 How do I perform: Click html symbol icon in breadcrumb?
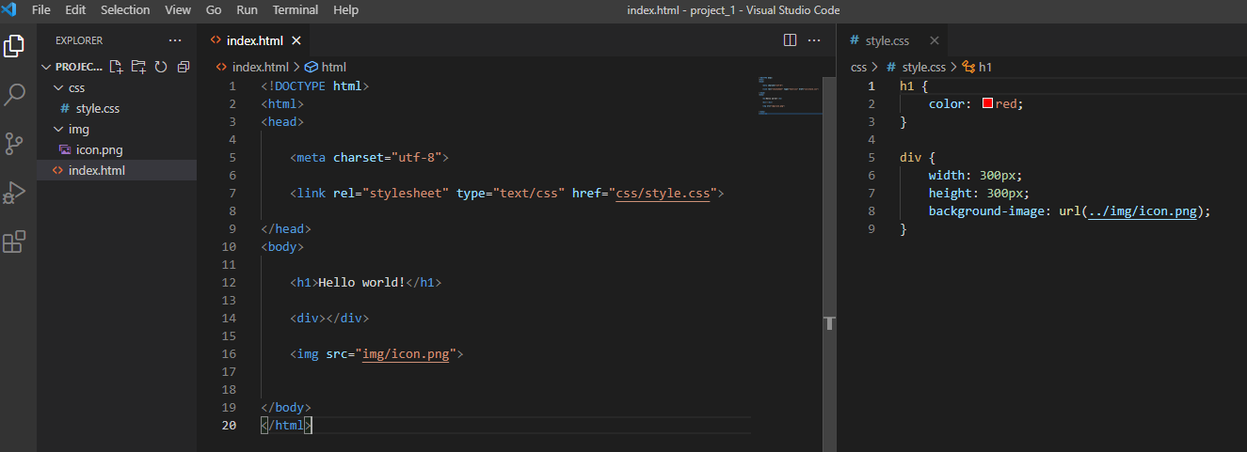click(312, 67)
